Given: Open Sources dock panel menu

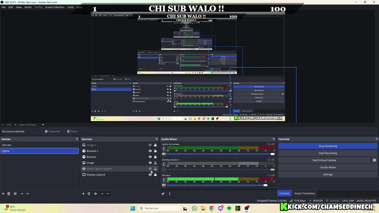Looking at the screenshot, I should pyautogui.click(x=157, y=139).
